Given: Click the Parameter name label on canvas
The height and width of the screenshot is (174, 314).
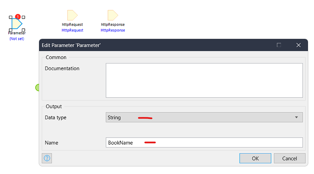Looking at the screenshot, I should (17, 33).
